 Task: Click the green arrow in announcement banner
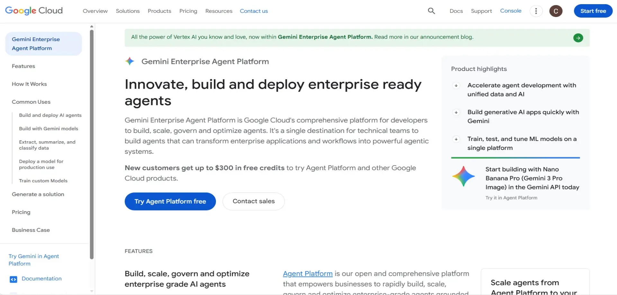click(578, 38)
